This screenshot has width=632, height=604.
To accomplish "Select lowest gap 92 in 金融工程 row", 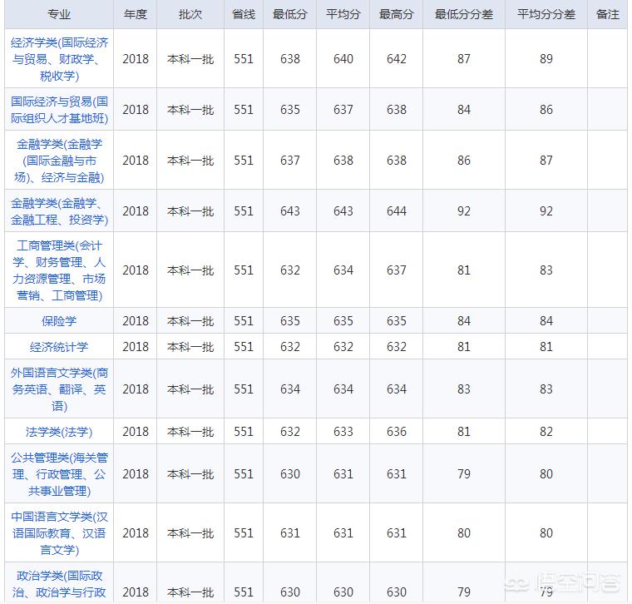I will [464, 211].
